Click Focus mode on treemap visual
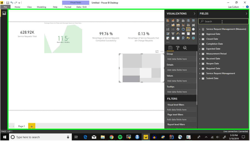 (157, 51)
